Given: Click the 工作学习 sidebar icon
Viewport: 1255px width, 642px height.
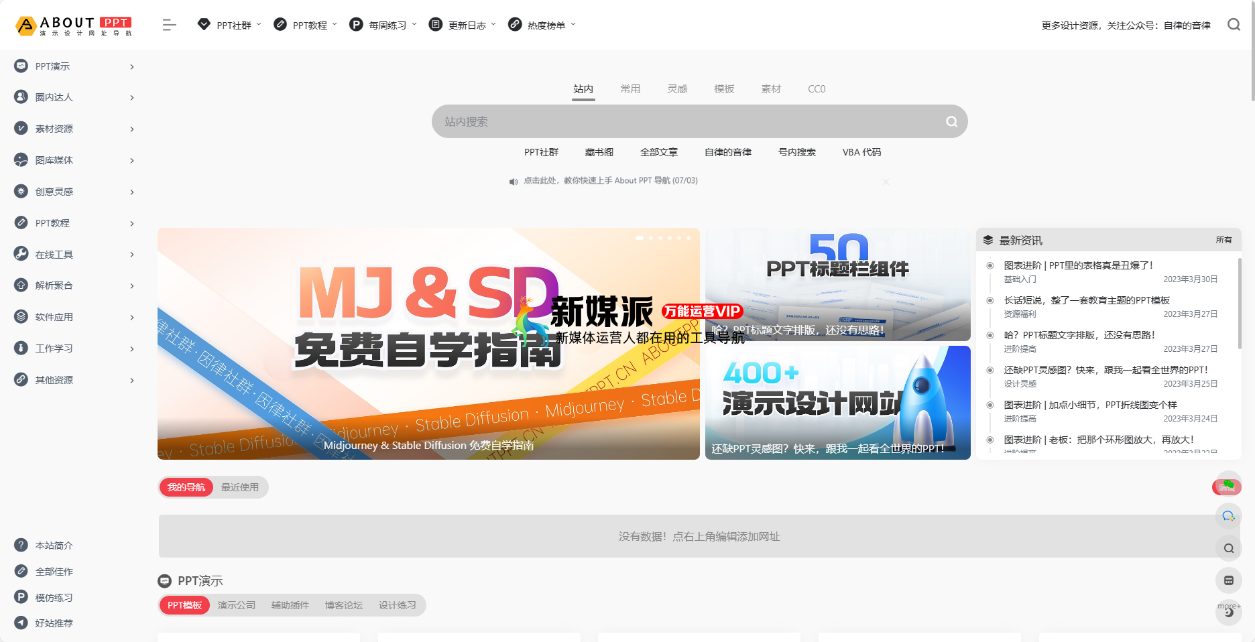Looking at the screenshot, I should pos(21,348).
